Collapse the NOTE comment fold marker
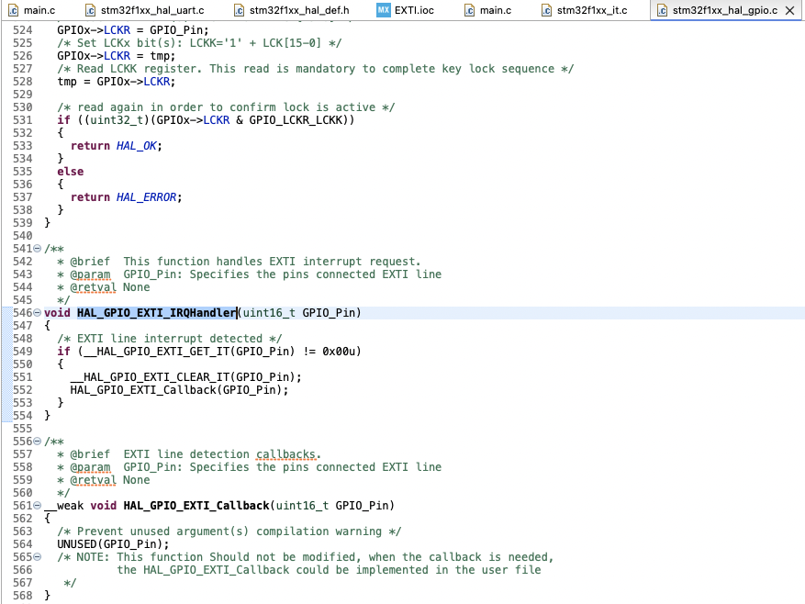The image size is (805, 604). (x=38, y=556)
